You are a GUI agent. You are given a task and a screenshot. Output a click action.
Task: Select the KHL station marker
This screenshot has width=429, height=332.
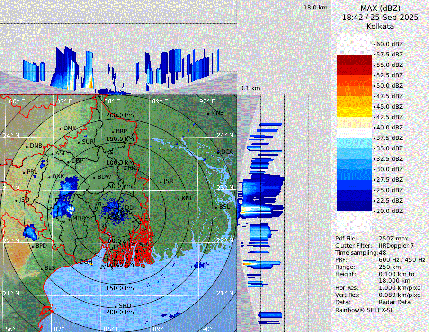pyautogui.click(x=179, y=198)
